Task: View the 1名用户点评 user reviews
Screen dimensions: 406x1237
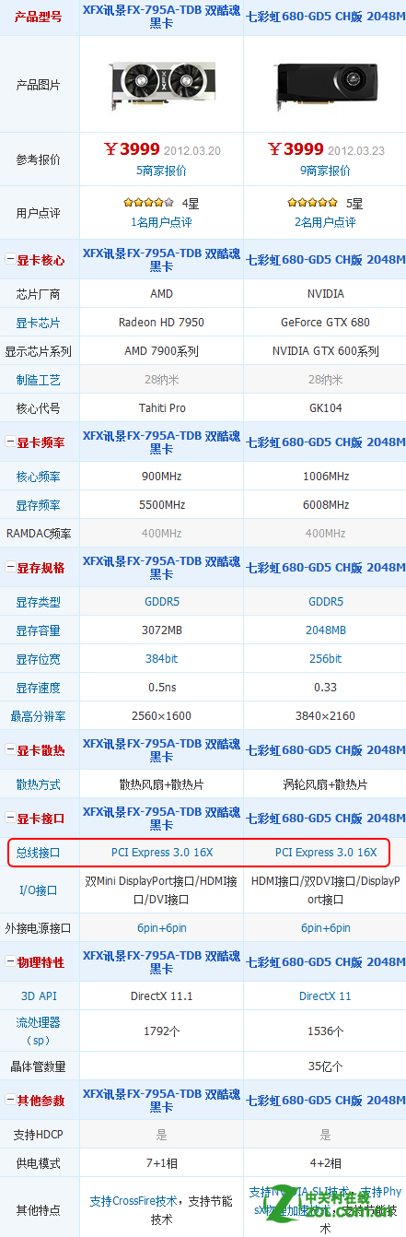Action: 161,222
